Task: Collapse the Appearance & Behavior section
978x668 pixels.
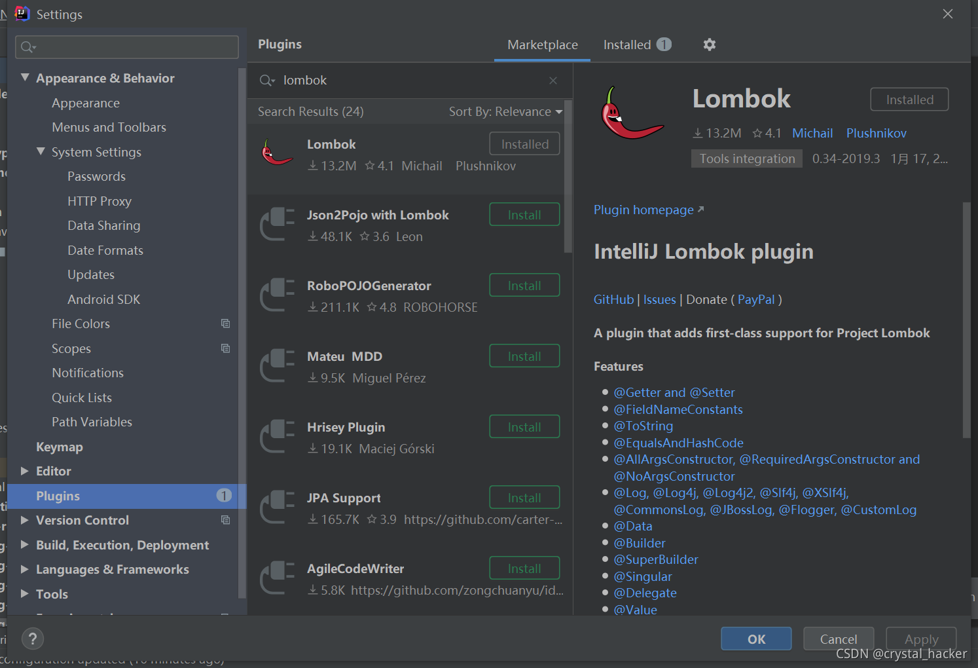Action: (x=25, y=77)
